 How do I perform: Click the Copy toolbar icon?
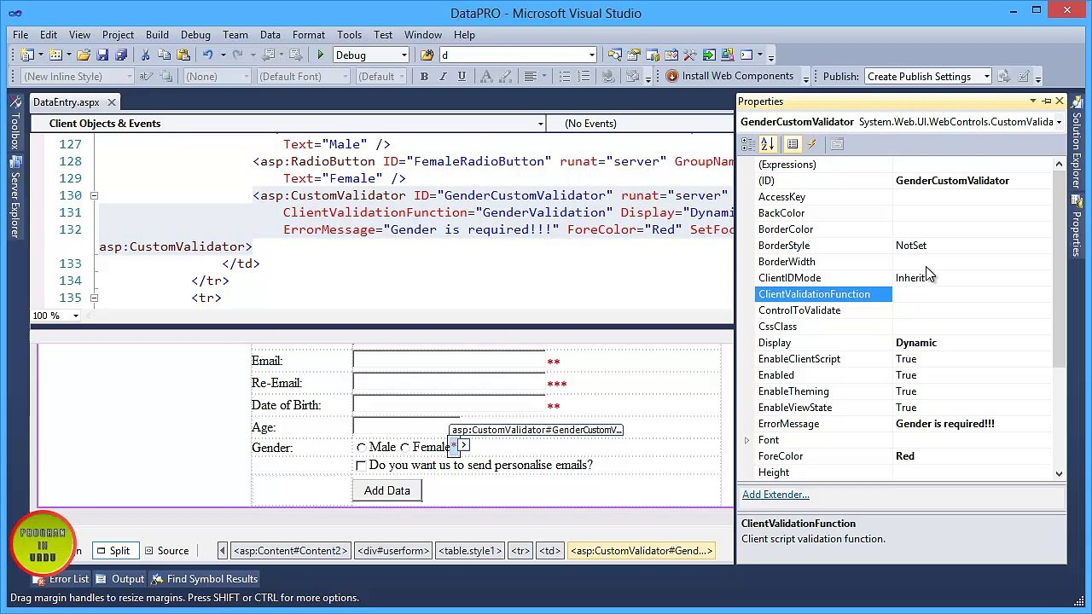click(x=164, y=55)
